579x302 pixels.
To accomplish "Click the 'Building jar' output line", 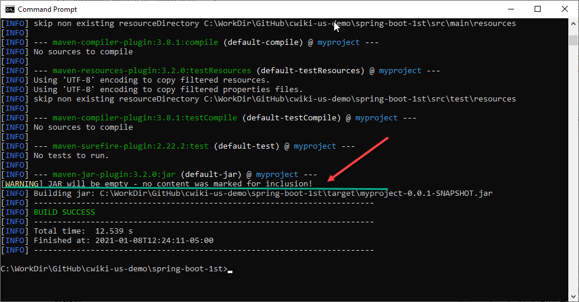I will 247,193.
